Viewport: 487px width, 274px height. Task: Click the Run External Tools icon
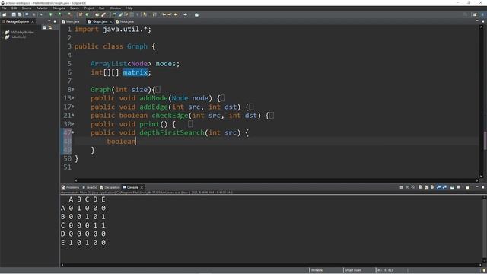[69, 14]
